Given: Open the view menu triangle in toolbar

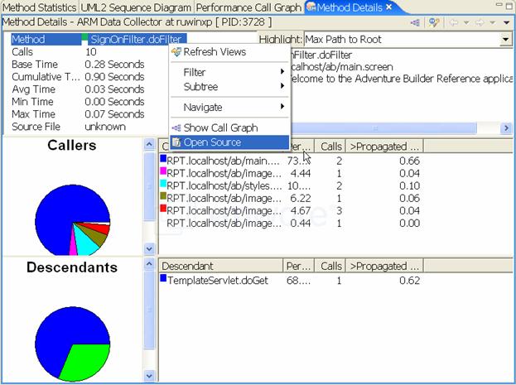Looking at the screenshot, I should click(x=506, y=22).
